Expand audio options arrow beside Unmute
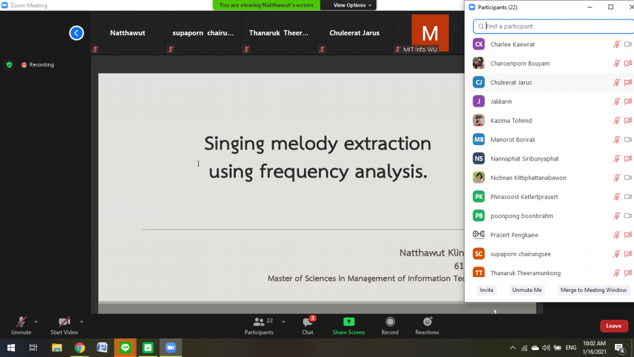Screen dimensions: 634x357 36,322
